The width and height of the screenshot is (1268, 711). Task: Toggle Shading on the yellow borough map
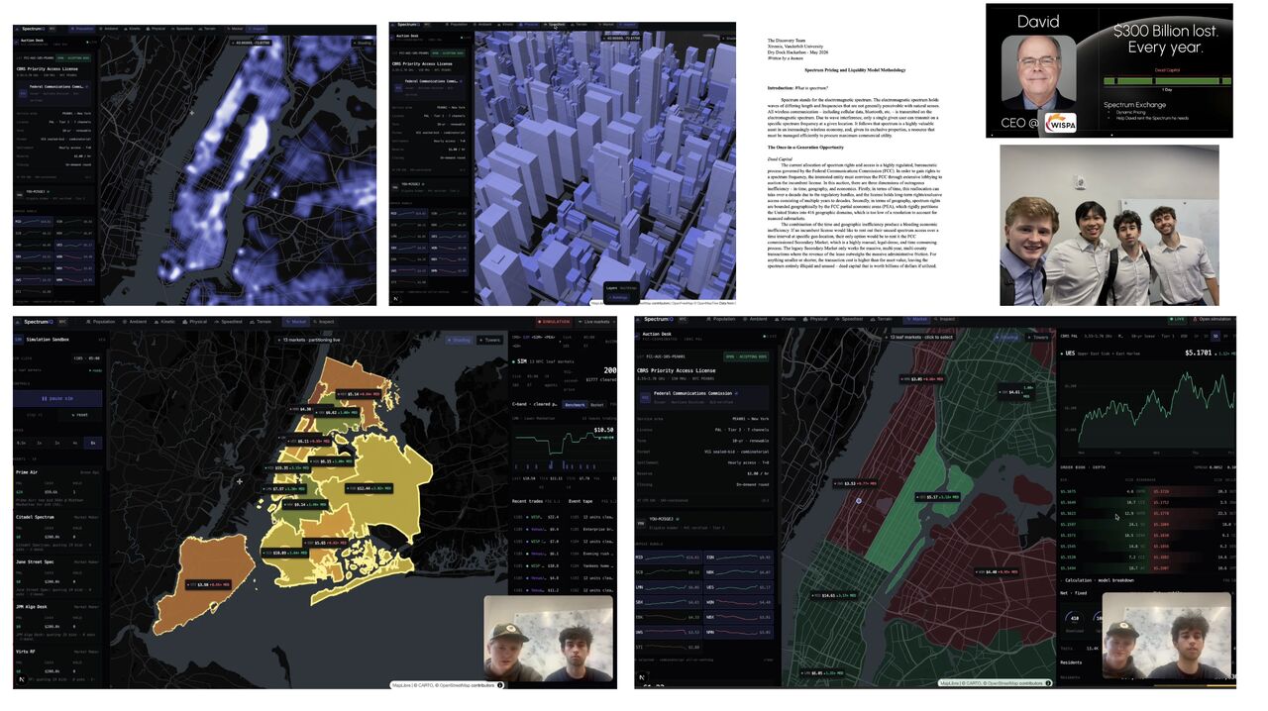coord(459,340)
